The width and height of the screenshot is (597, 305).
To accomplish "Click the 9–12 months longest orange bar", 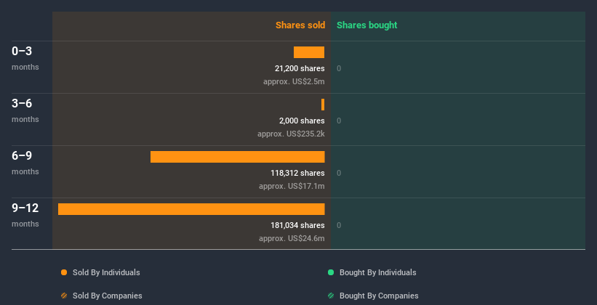I will 191,209.
